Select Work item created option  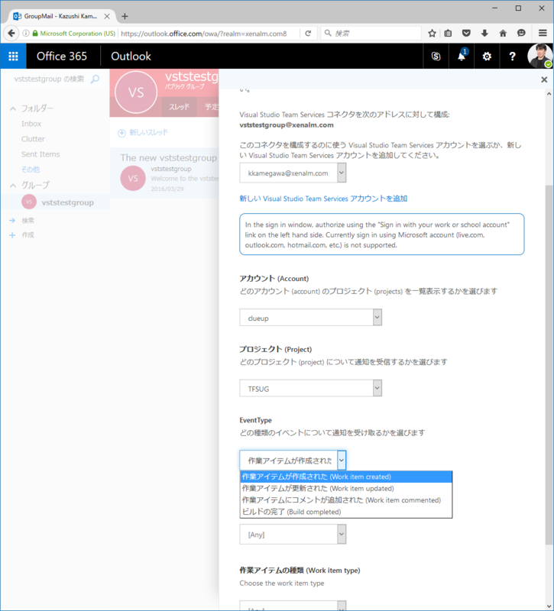346,477
